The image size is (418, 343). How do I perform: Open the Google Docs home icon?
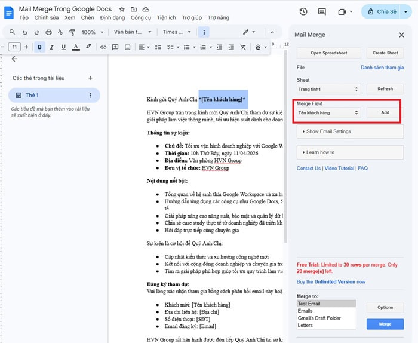pyautogui.click(x=9, y=13)
